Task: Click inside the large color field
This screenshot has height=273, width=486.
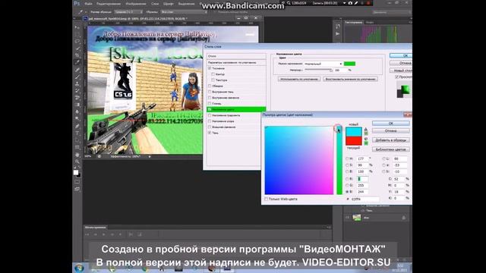Action: click(x=299, y=160)
